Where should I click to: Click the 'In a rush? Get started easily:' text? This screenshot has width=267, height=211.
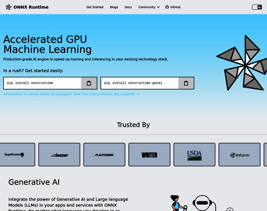tap(33, 71)
